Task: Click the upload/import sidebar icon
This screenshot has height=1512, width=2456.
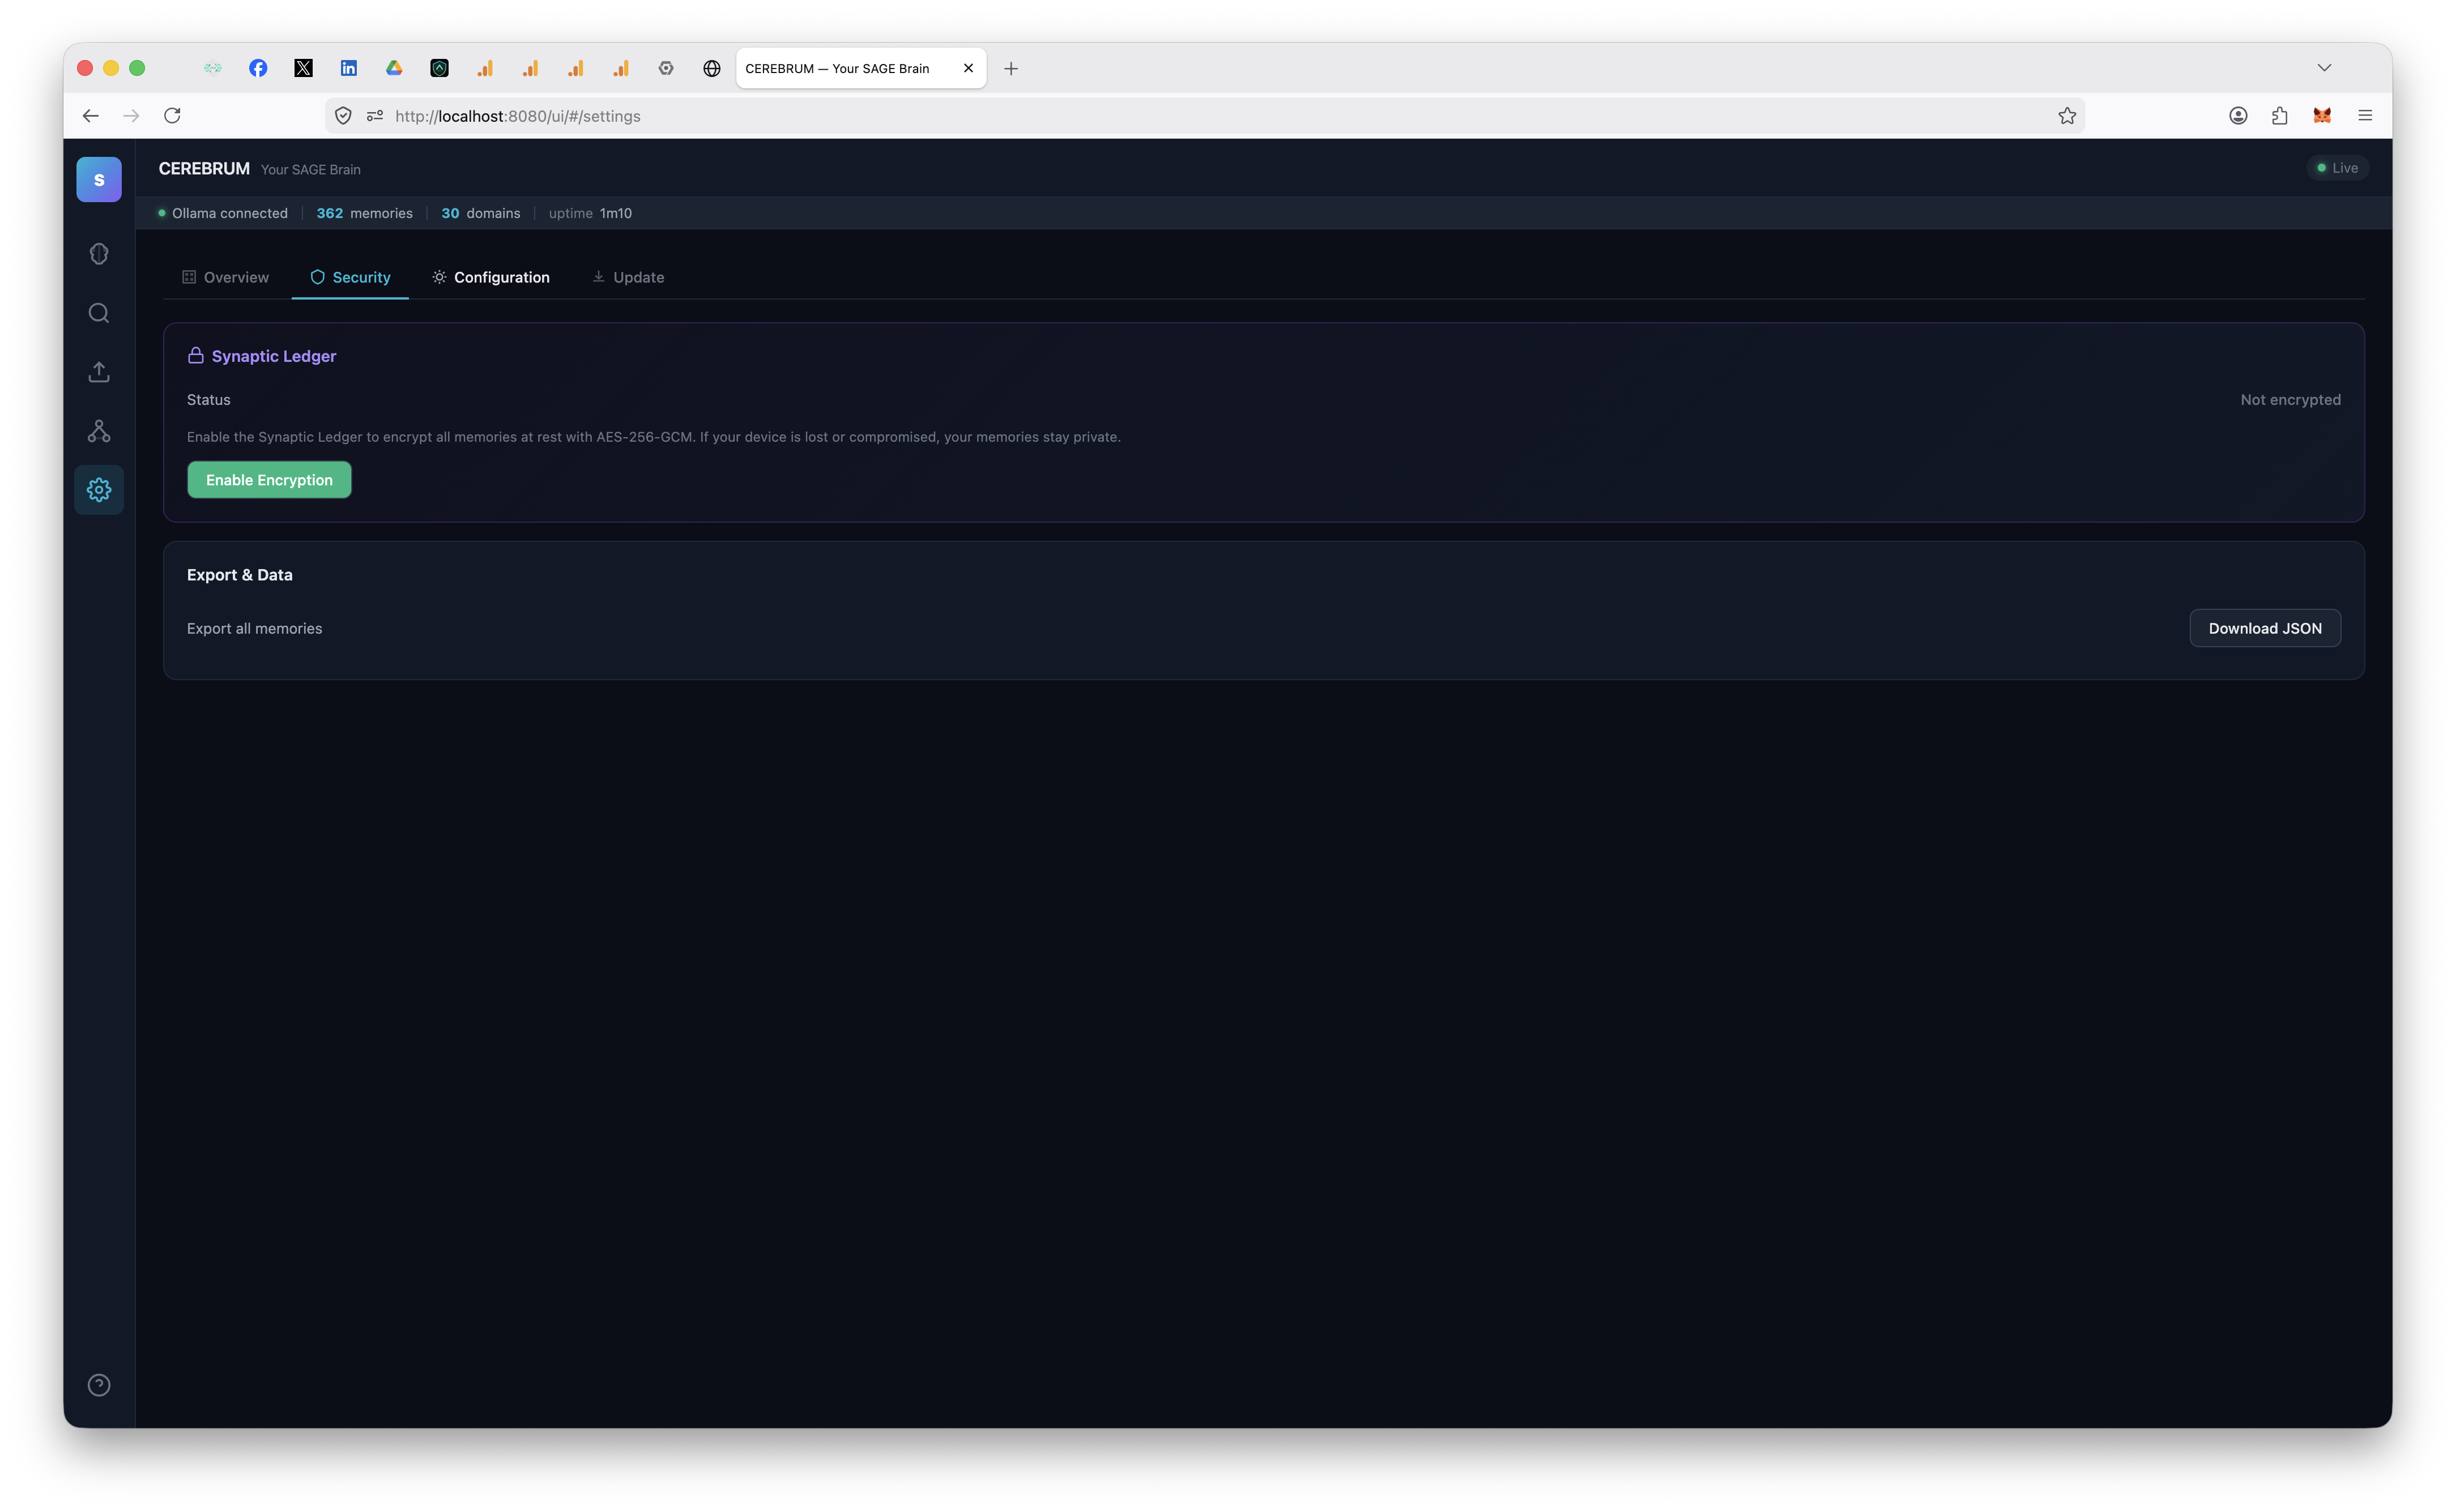Action: point(99,372)
